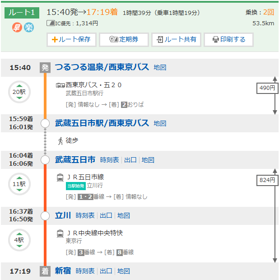Open 出口 info for 立川 station
Viewport: 279px width, 280px height.
point(106,215)
